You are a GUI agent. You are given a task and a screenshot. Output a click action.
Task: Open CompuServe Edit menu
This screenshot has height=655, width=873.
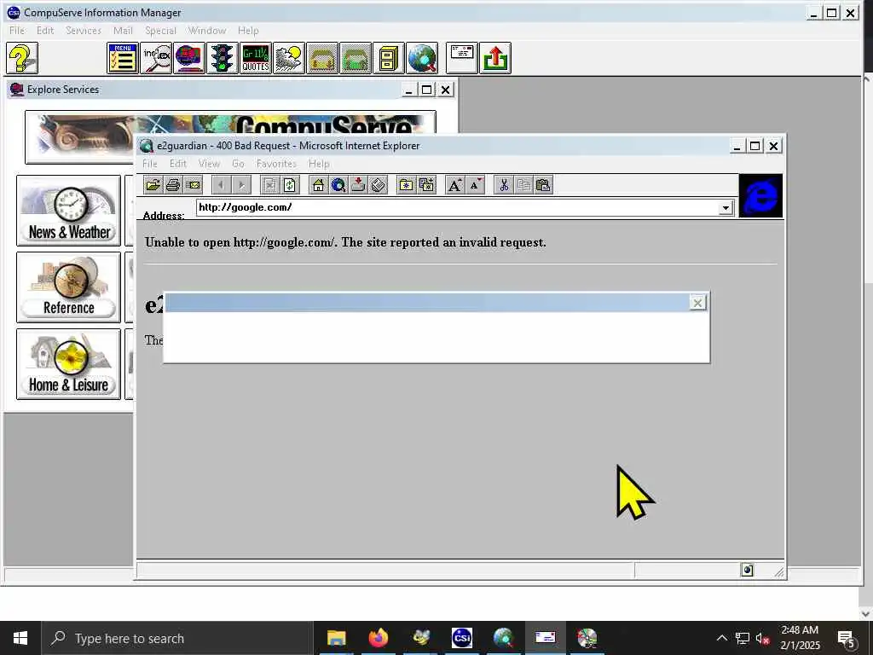[45, 31]
